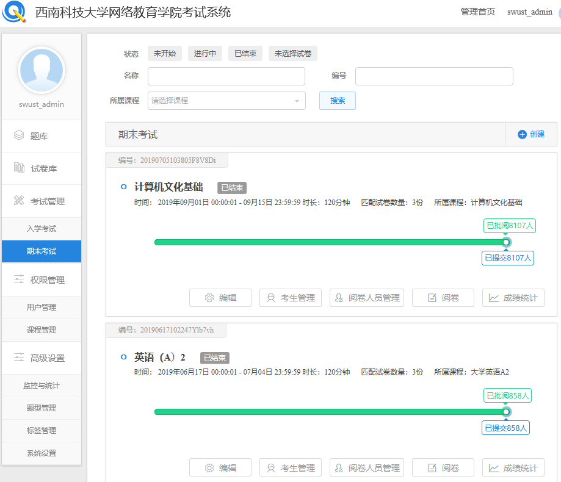Click the 试卷库 papers icon in sidebar
Viewport: 561px width, 482px height.
(x=19, y=168)
